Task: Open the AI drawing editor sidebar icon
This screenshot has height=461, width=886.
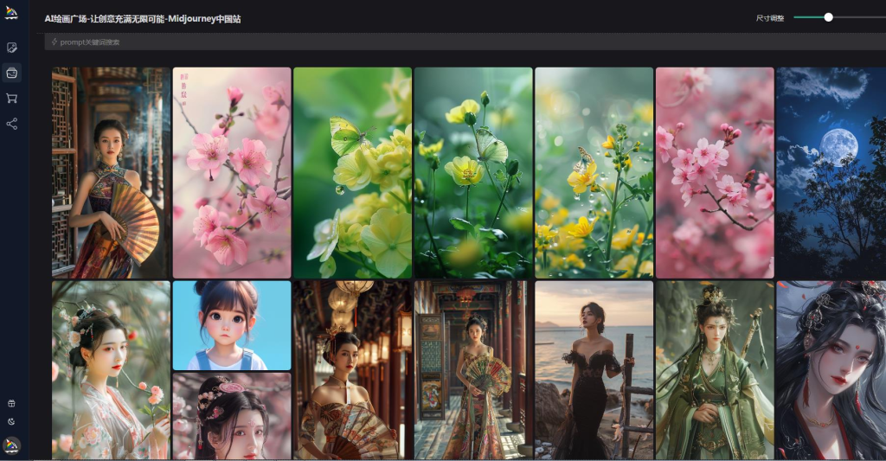Action: [x=12, y=48]
